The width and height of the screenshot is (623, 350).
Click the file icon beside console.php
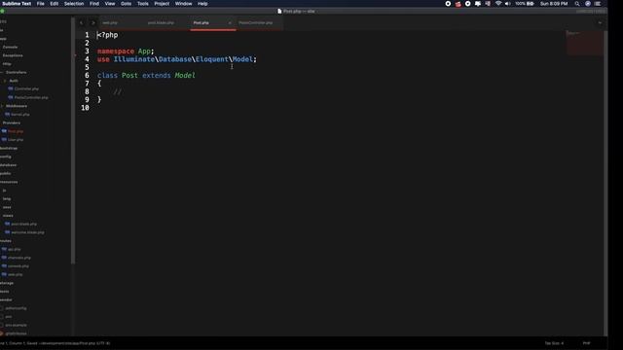pyautogui.click(x=4, y=265)
